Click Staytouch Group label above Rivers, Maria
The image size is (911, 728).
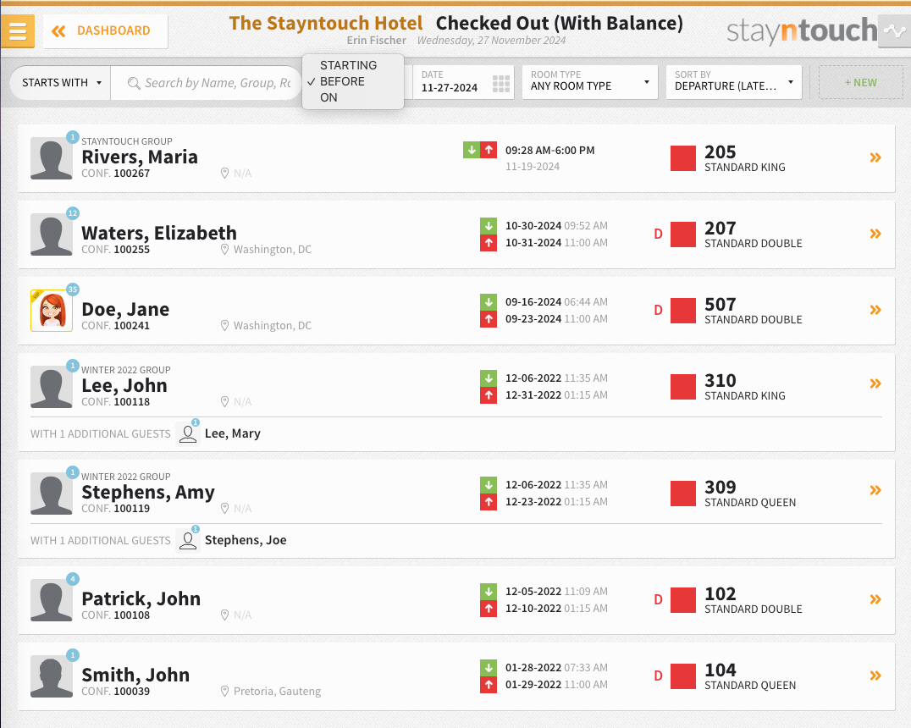click(x=127, y=141)
